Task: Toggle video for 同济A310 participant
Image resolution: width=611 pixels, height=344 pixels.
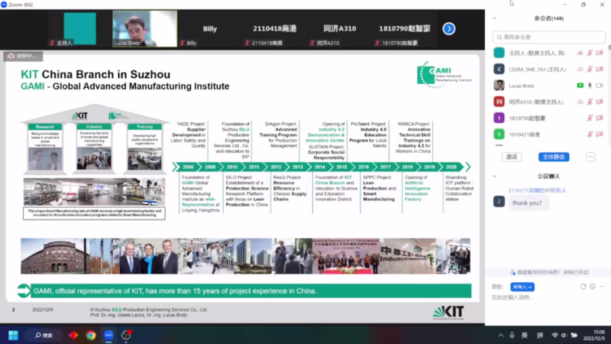Action: click(x=599, y=102)
